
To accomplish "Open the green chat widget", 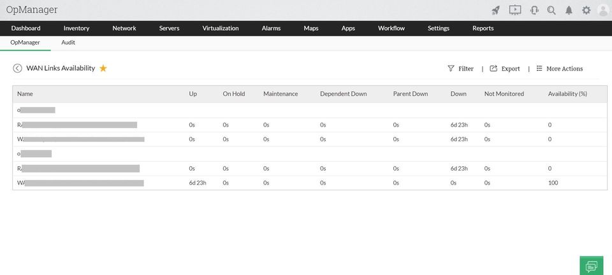I will pos(592,265).
